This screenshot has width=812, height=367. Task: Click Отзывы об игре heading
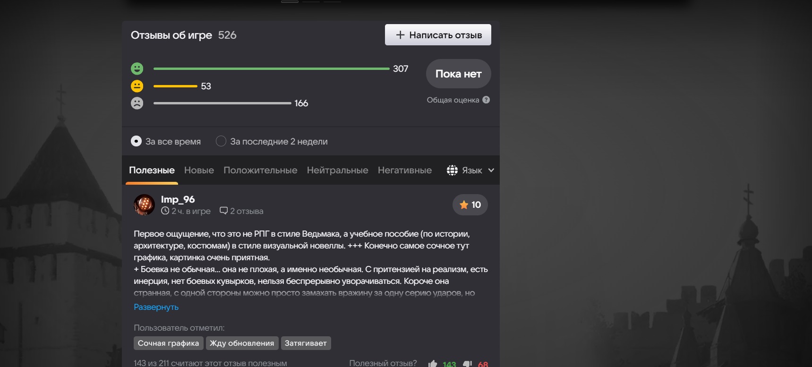[171, 35]
